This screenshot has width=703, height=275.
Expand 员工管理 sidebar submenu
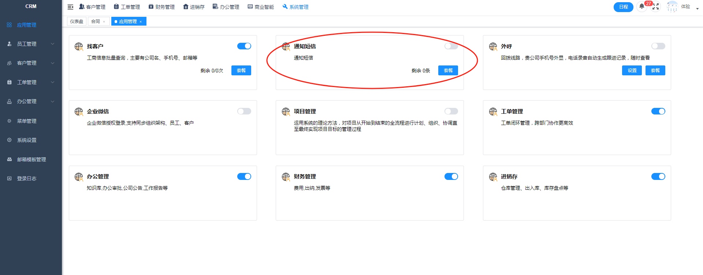coord(52,44)
